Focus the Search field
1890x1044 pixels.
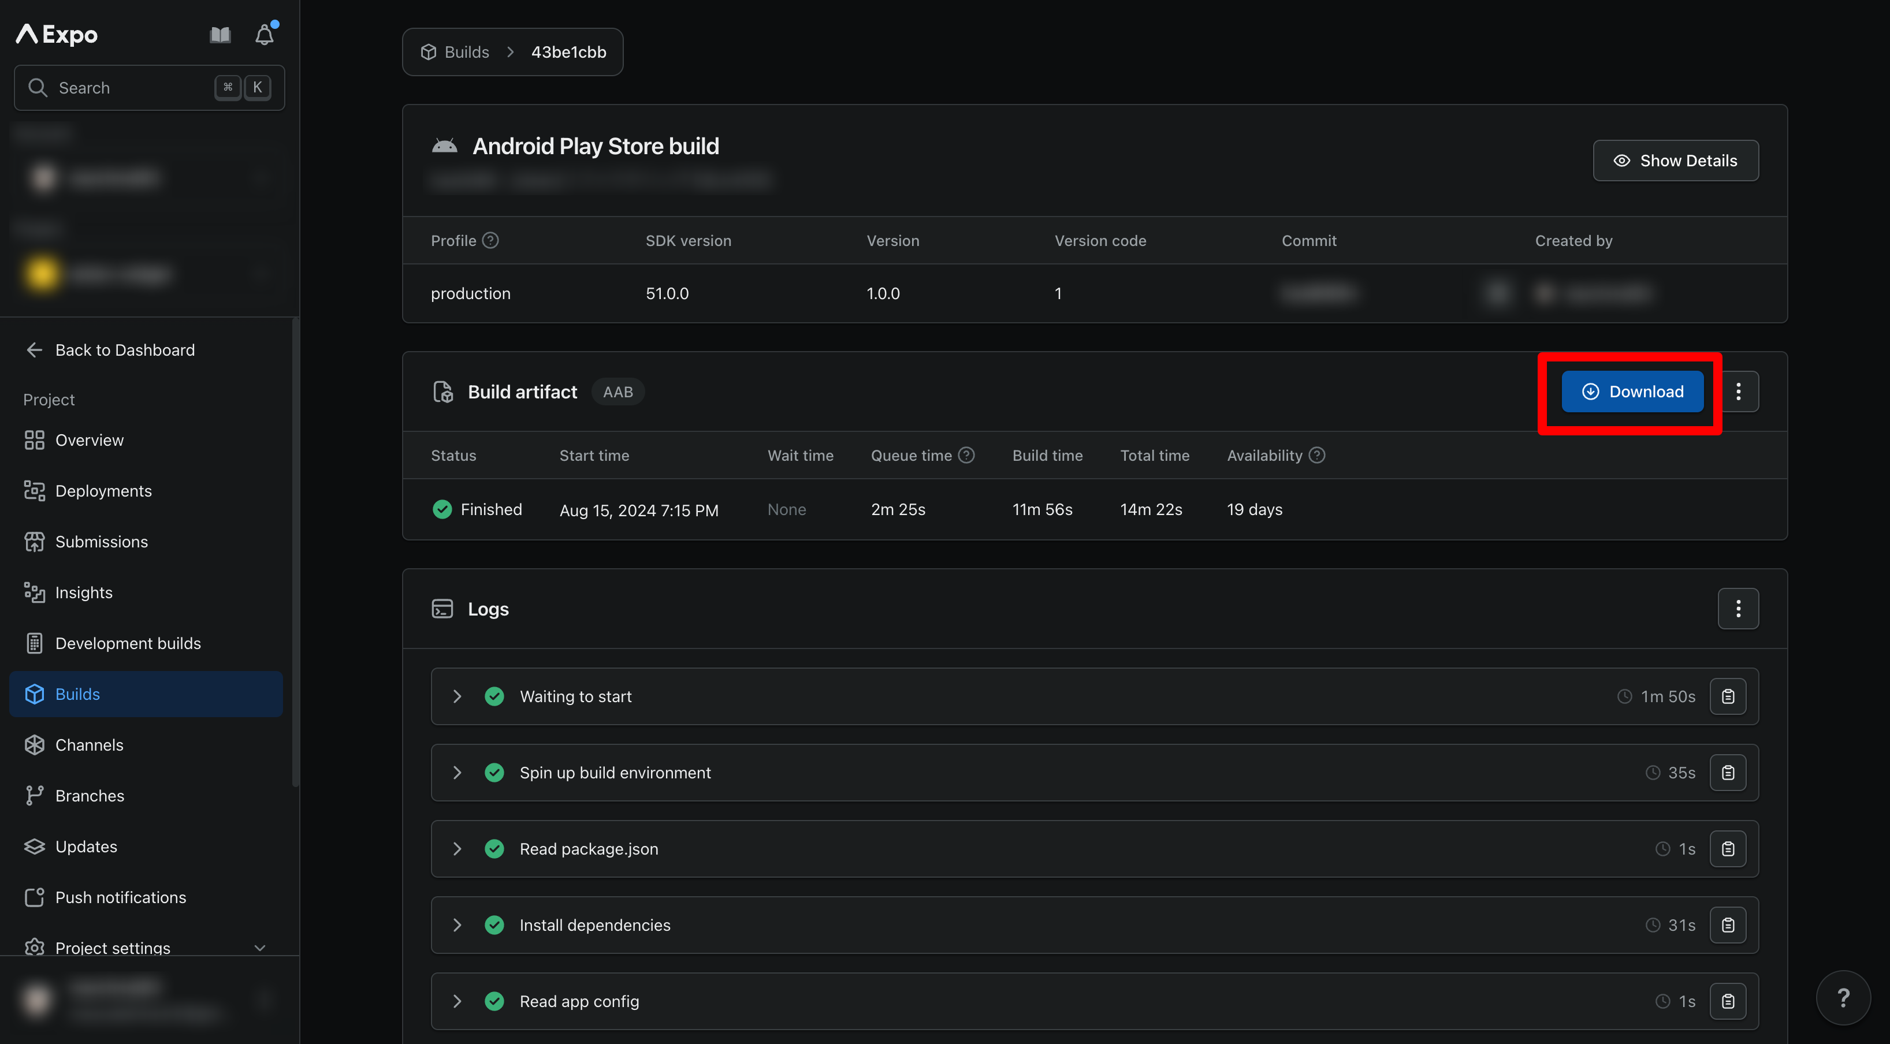coord(149,88)
